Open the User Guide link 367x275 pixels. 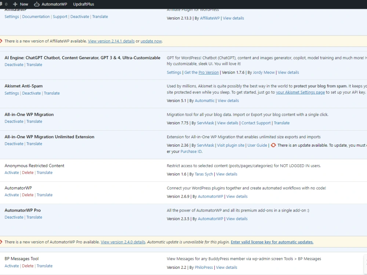tap(257, 145)
